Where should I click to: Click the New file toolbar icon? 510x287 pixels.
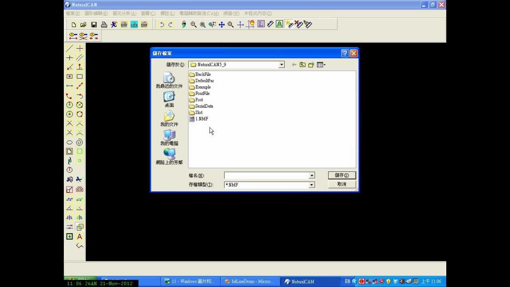pos(74,25)
